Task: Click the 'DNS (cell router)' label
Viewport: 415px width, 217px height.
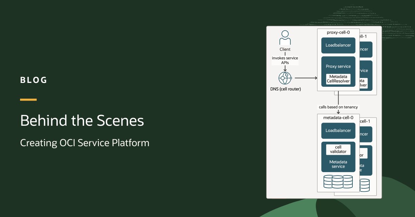Action: [x=285, y=89]
